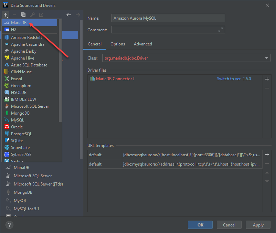276x233 pixels.
Task: Expand the Comment field with expand icon
Action: [220, 30]
